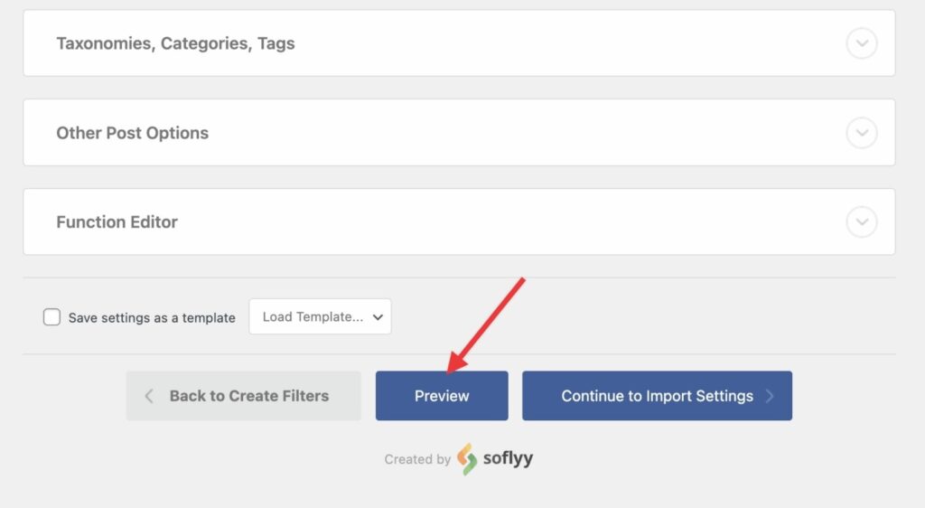925x508 pixels.
Task: Expand the Other Post Options chevron
Action: (861, 133)
